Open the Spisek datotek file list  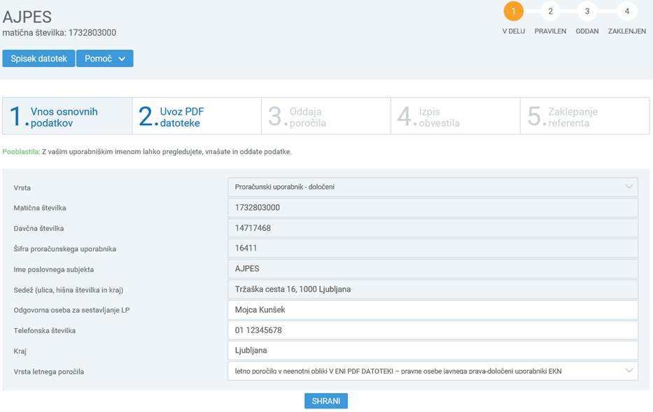tap(38, 59)
